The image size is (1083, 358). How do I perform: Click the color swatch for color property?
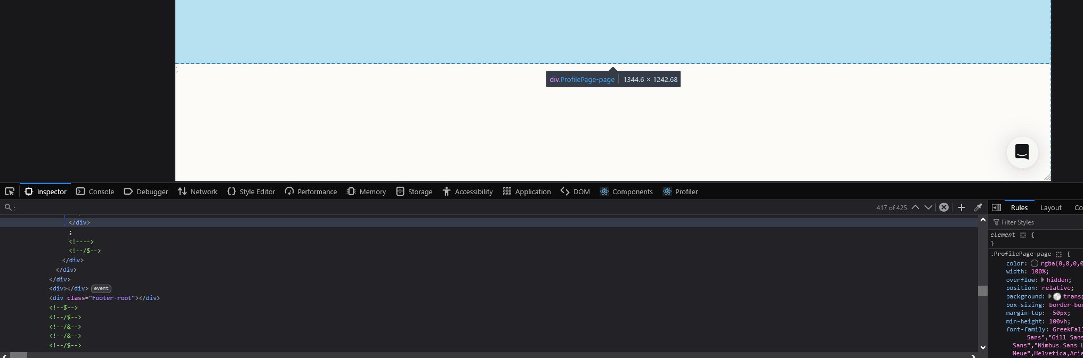(1034, 263)
